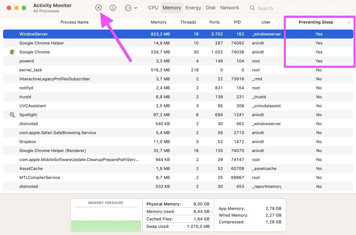Open the ellipsis actions menu icon

point(128,8)
